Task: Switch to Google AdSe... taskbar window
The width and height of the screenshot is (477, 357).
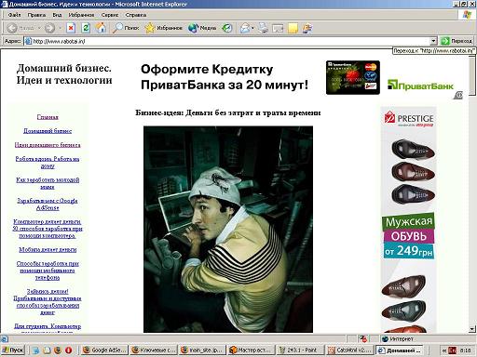Action: pos(104,350)
